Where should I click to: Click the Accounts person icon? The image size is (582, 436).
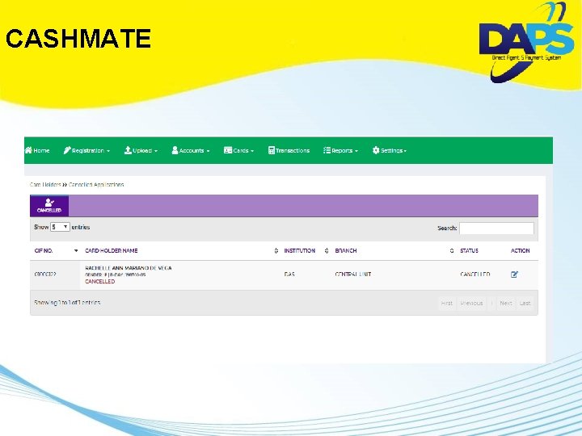[175, 150]
